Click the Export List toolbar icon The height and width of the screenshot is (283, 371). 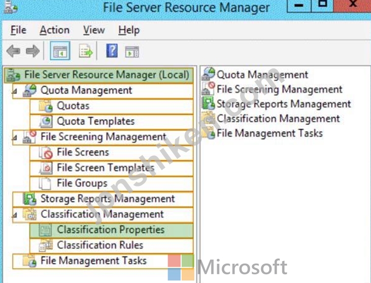85,51
